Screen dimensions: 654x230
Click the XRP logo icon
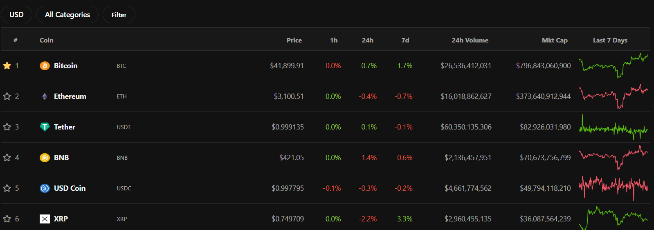coord(45,219)
